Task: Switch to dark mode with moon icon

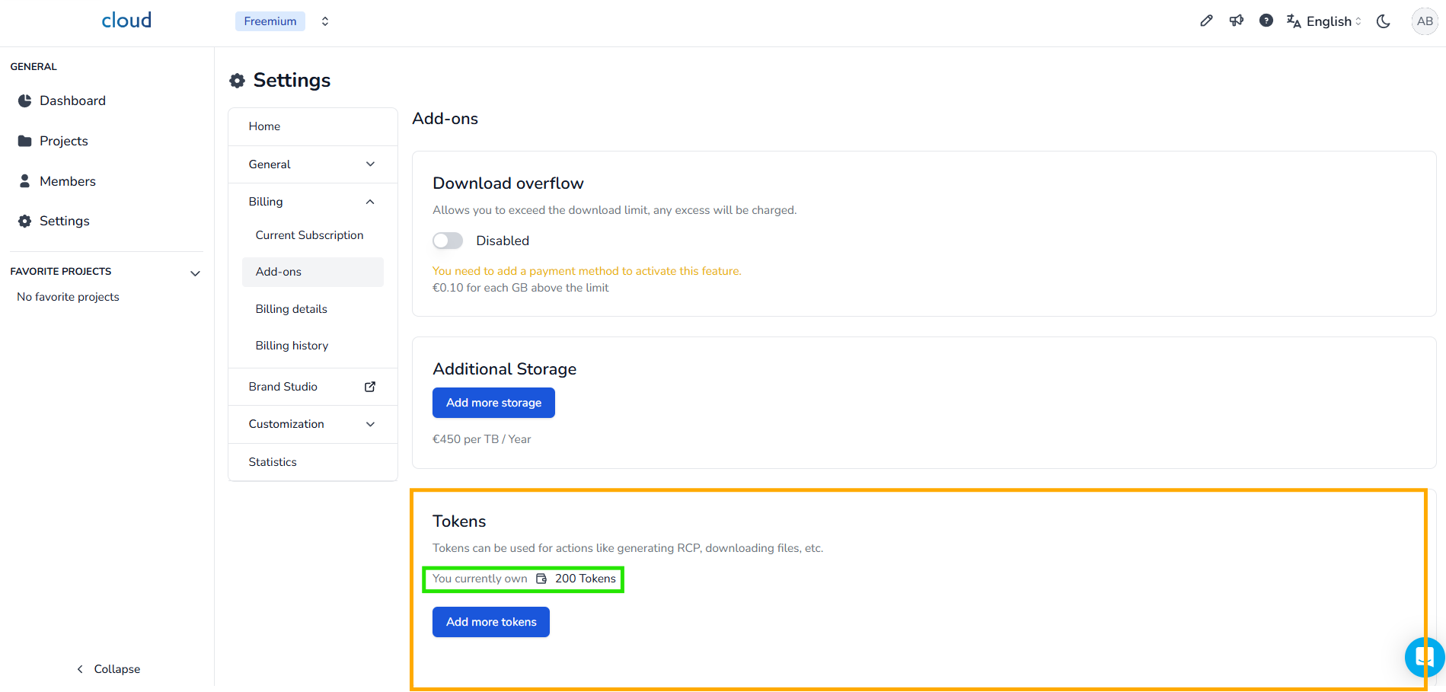Action: click(x=1384, y=21)
